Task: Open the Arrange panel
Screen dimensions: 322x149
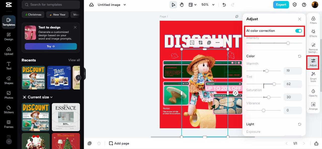Action: click(x=313, y=106)
